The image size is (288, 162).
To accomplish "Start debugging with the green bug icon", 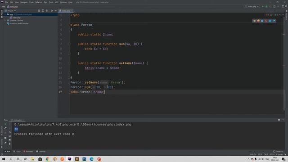I will click(266, 6).
